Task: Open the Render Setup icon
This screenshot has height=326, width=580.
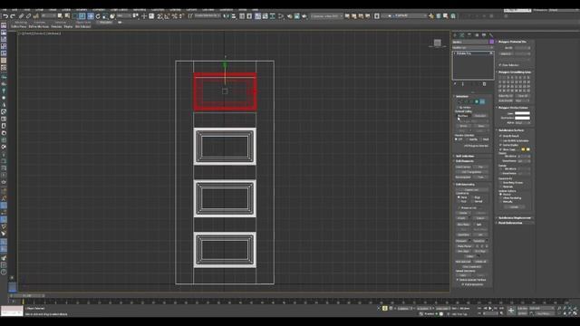Action: [289, 16]
